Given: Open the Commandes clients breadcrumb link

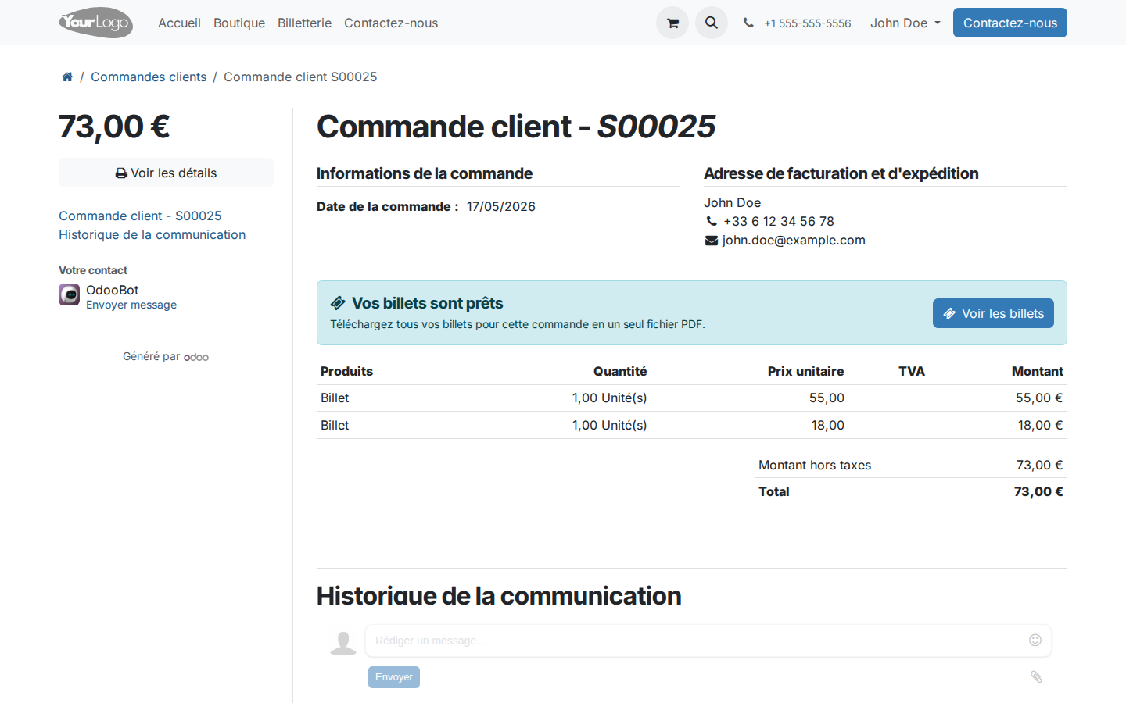Looking at the screenshot, I should [x=149, y=77].
